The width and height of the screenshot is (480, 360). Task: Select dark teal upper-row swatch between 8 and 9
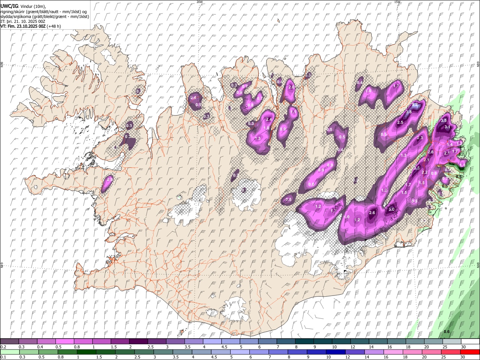tap(304, 341)
